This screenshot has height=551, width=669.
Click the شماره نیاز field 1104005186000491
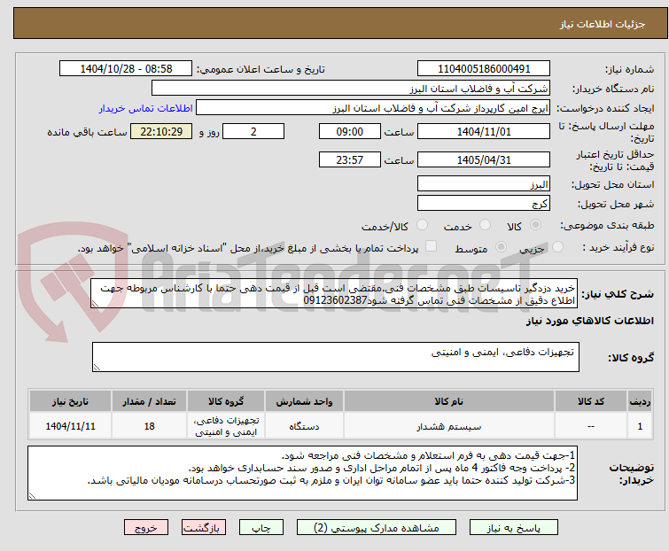[x=484, y=69]
